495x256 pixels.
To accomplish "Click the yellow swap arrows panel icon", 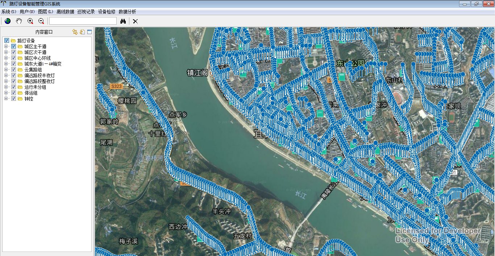I will click(x=75, y=32).
